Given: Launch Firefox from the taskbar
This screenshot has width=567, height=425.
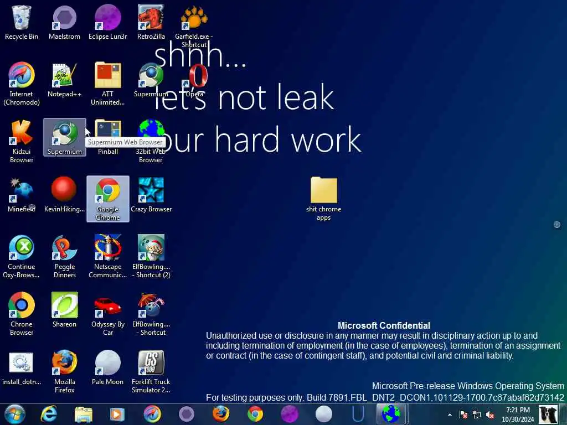Looking at the screenshot, I should coord(220,414).
